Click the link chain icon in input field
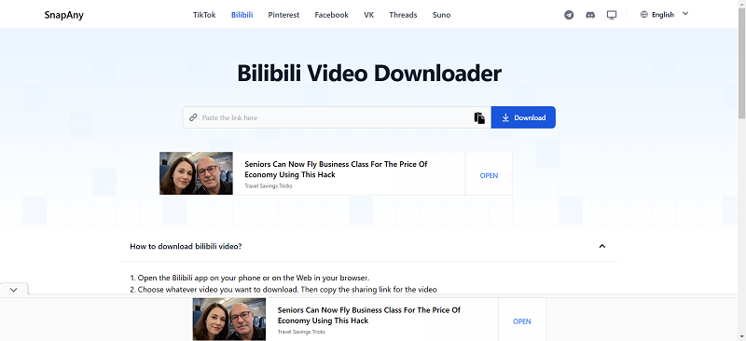The width and height of the screenshot is (746, 341). (x=193, y=117)
